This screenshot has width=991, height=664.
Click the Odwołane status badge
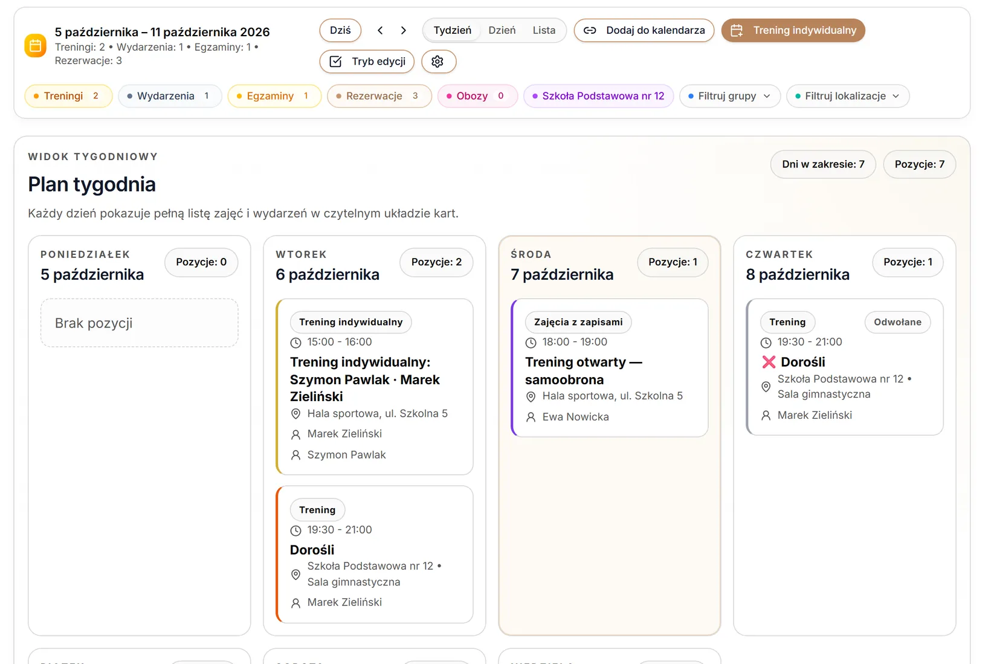pos(897,322)
